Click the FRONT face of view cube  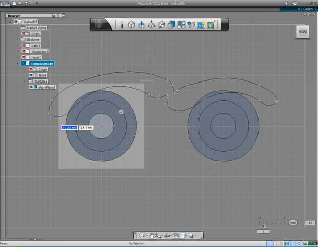303,32
